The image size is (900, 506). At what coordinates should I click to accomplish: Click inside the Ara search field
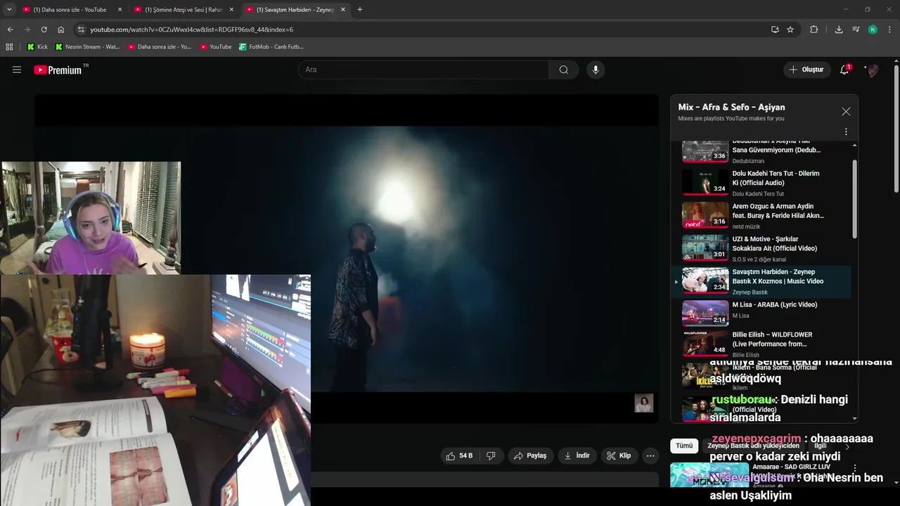424,70
